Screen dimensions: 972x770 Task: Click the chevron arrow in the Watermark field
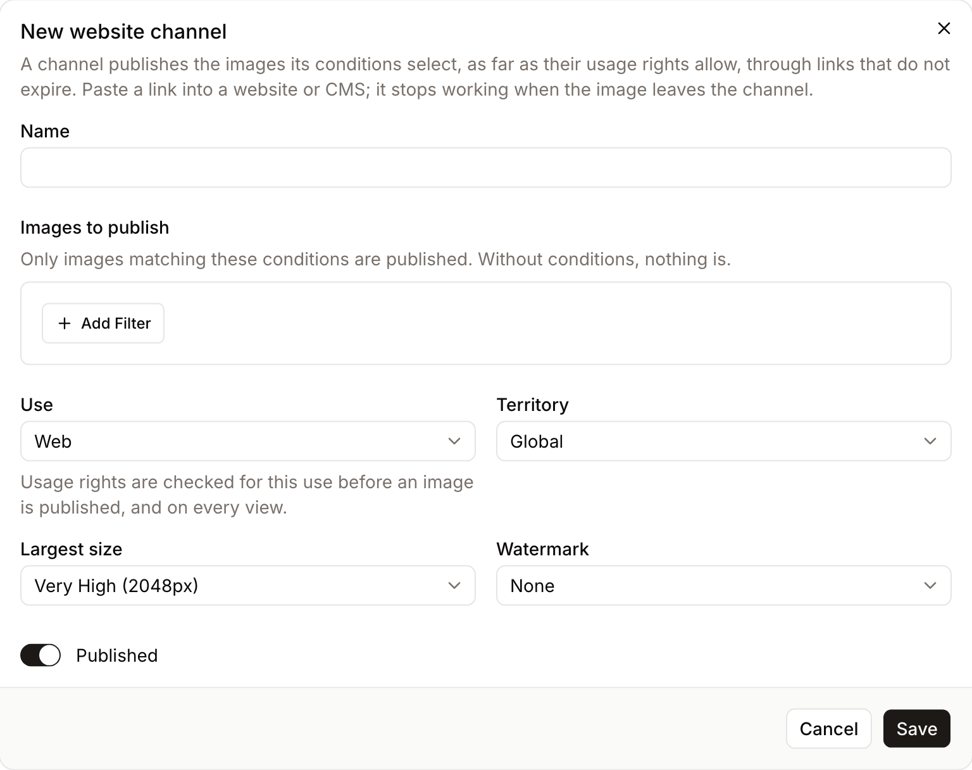pyautogui.click(x=930, y=586)
